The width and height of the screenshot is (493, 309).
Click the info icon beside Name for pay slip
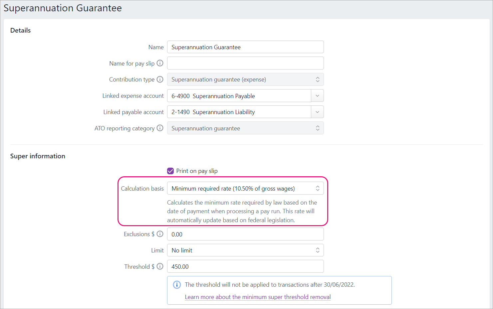(x=160, y=63)
